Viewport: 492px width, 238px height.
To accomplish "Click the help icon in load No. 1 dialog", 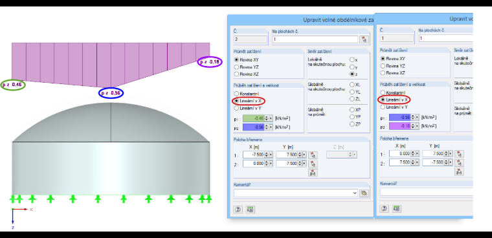I will 385,208.
